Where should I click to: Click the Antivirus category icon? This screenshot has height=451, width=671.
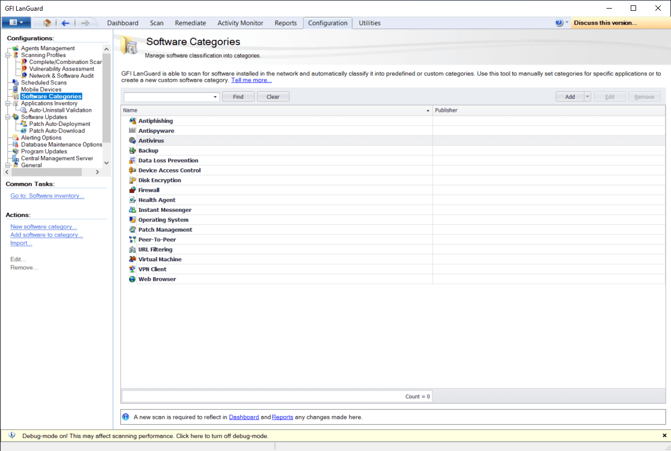pyautogui.click(x=133, y=140)
